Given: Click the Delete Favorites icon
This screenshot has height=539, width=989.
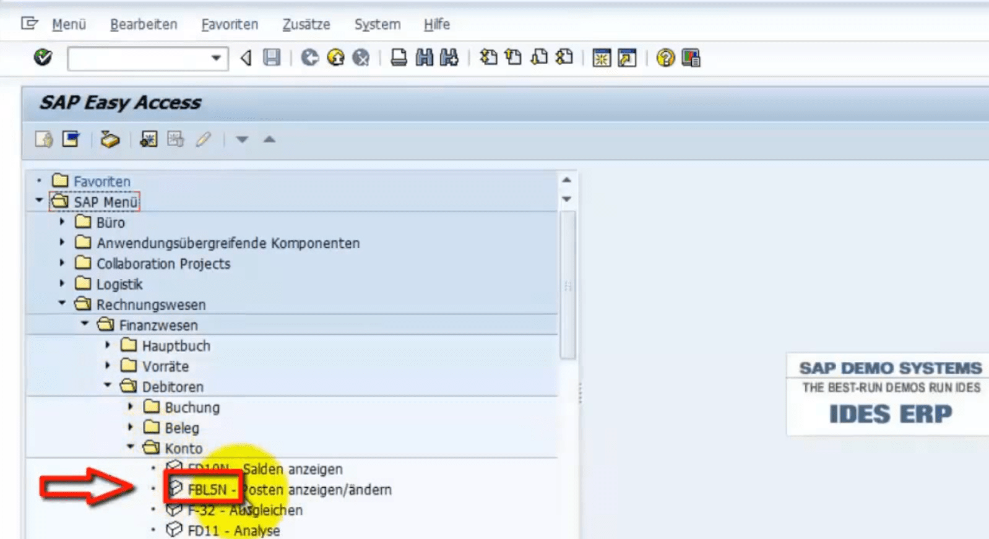Looking at the screenshot, I should coord(176,139).
